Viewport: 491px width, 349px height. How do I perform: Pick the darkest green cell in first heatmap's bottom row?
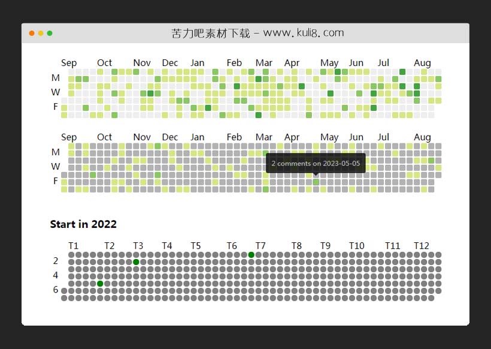pos(258,115)
